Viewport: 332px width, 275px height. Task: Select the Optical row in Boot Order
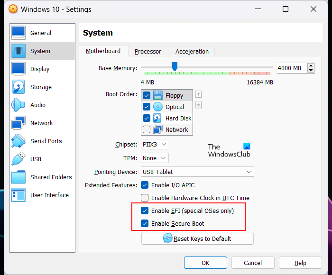pyautogui.click(x=167, y=107)
